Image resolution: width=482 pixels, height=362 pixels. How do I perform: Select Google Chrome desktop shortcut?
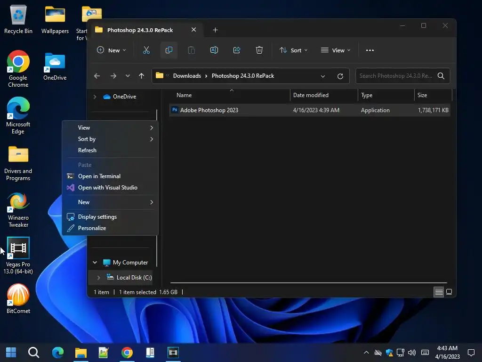pos(18,69)
